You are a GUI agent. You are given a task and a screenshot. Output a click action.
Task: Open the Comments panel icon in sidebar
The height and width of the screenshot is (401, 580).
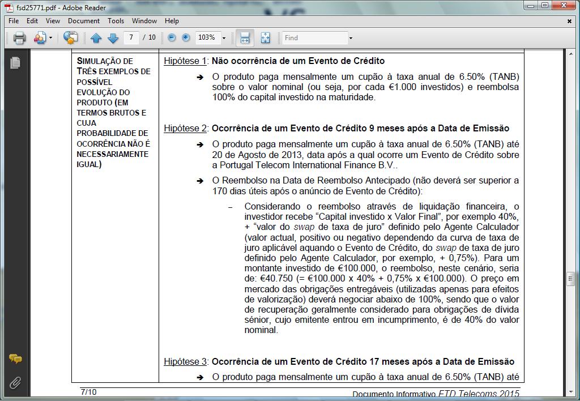15,359
